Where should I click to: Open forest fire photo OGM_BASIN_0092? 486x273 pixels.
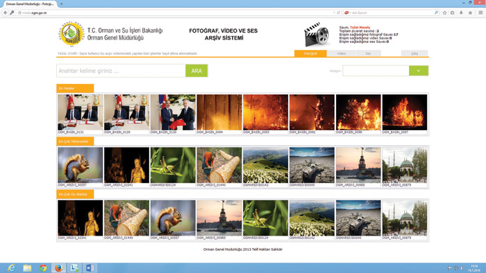[x=312, y=112]
